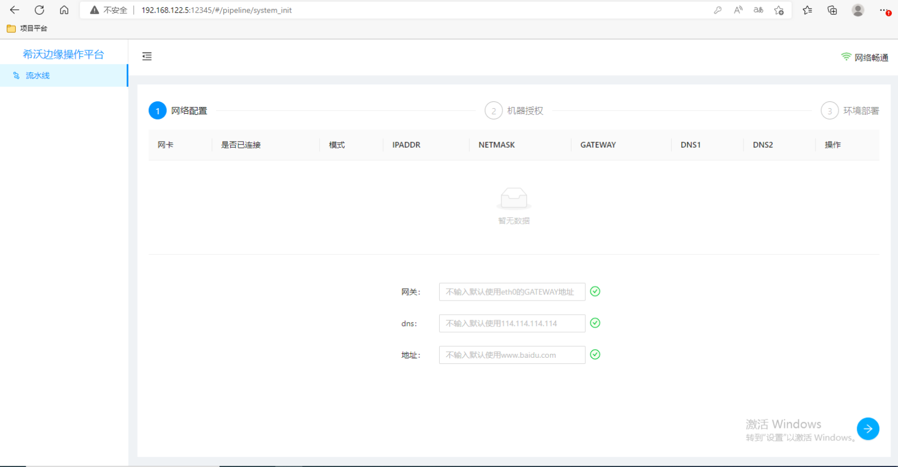
Task: Open the 项目平台 bookmarks folder
Action: tap(27, 28)
